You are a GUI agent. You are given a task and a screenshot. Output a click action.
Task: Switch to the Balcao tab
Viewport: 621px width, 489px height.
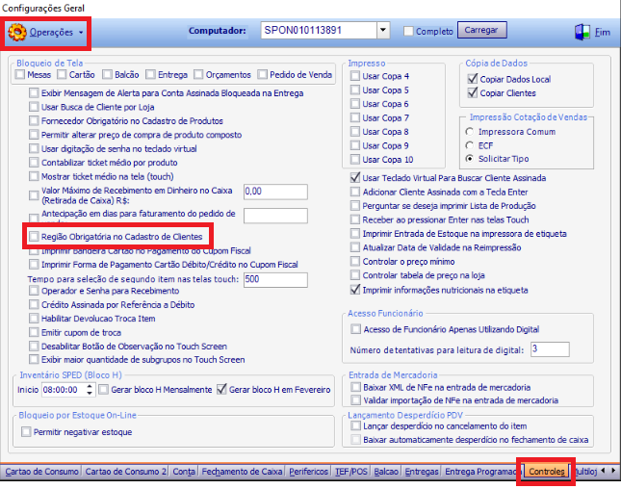tap(386, 471)
